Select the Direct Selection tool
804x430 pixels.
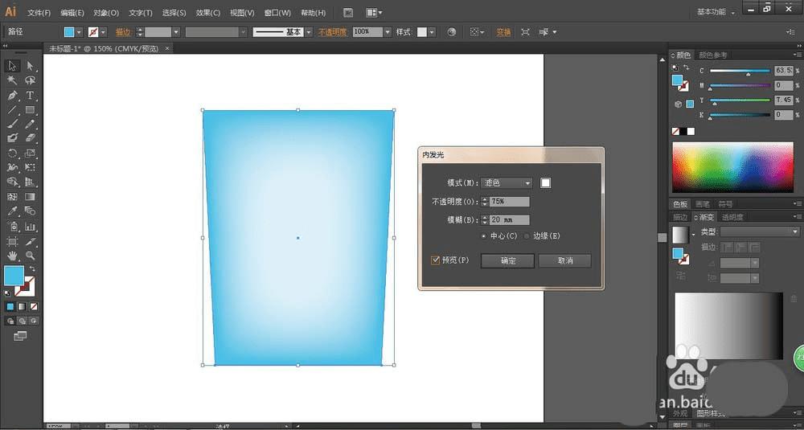(x=30, y=66)
